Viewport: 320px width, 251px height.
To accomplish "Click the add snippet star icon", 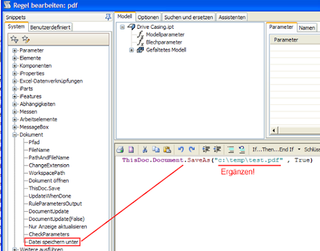I will point(14,39).
